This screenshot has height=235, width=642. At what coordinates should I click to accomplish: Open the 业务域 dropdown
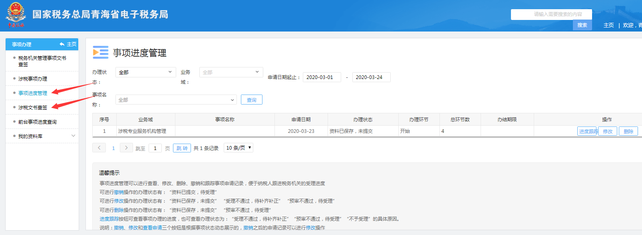click(x=231, y=72)
